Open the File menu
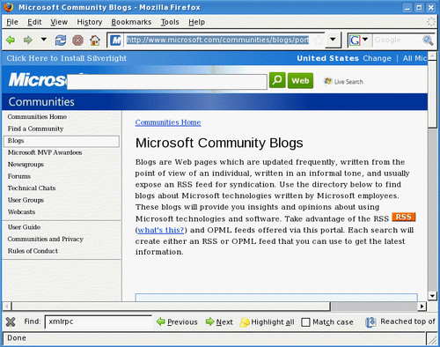 (x=12, y=22)
